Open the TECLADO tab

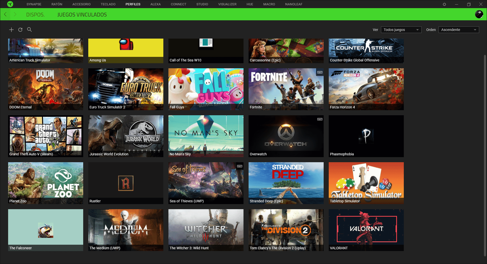108,4
